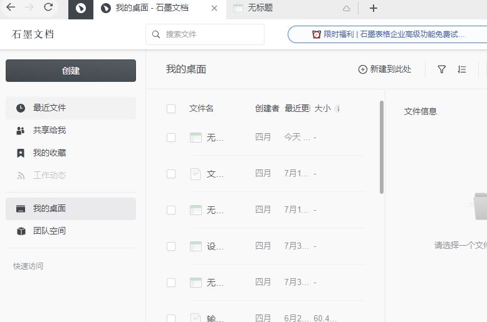Screen dimensions: 487x322
Task: Open the filter funnel icon
Action: [x=442, y=69]
